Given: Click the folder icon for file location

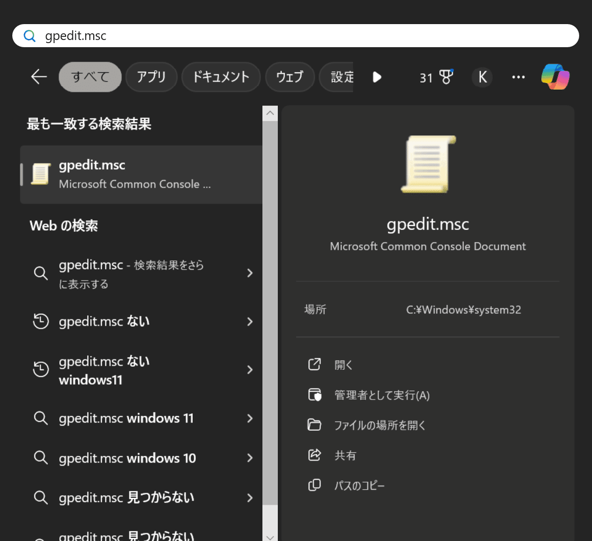Looking at the screenshot, I should [315, 425].
